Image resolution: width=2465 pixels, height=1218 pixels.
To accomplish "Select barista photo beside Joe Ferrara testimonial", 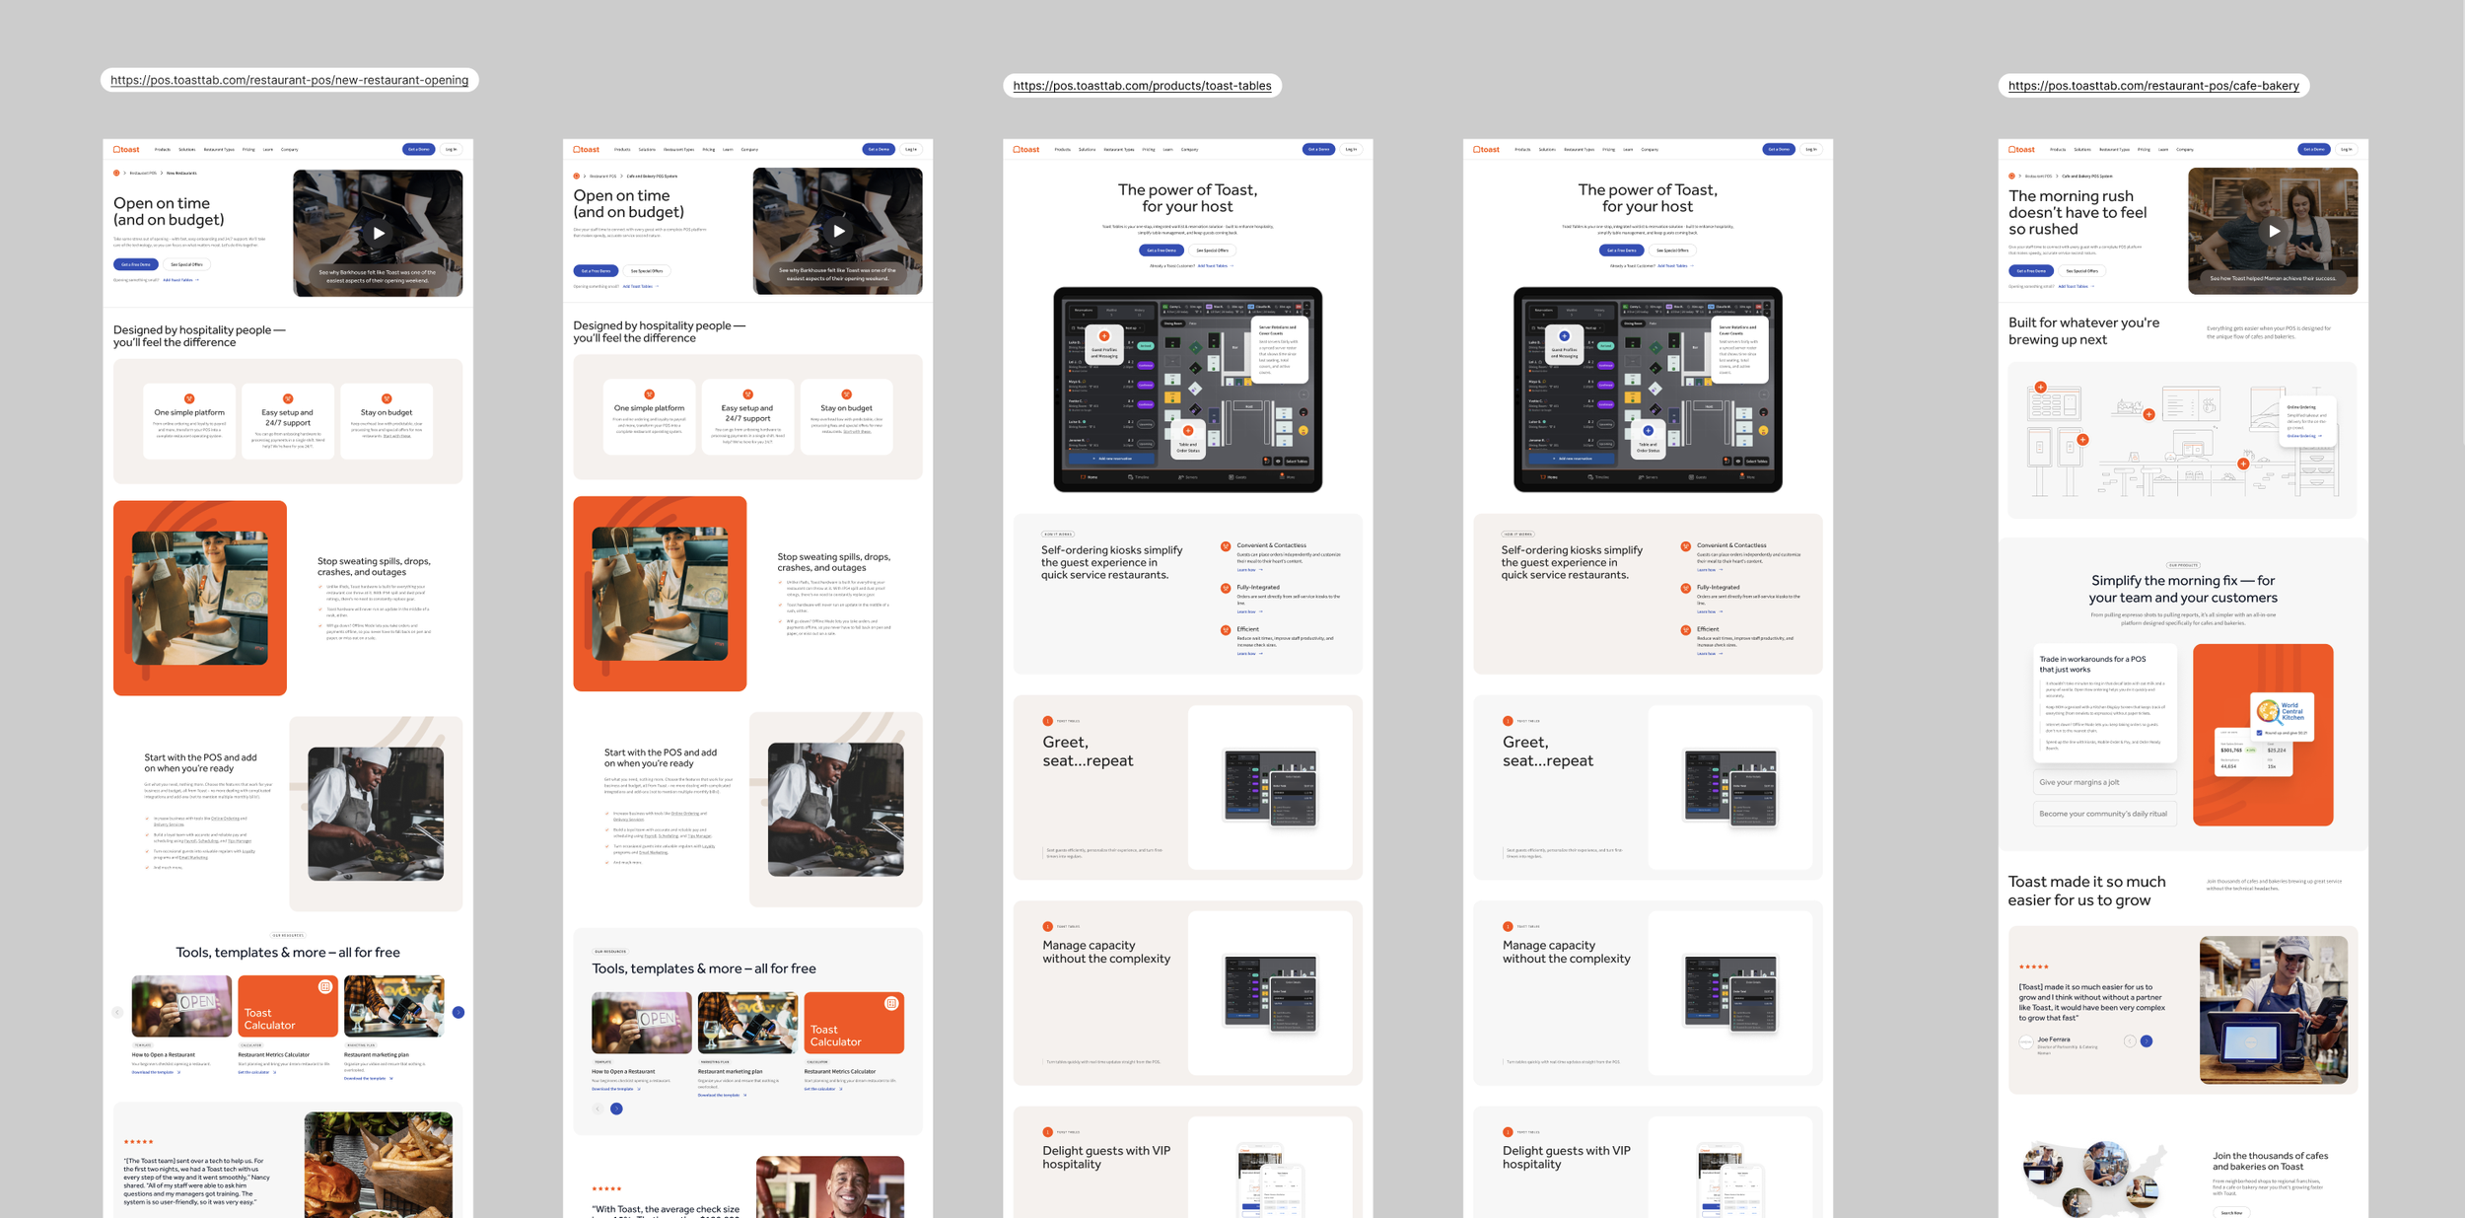I will 2273,1010.
